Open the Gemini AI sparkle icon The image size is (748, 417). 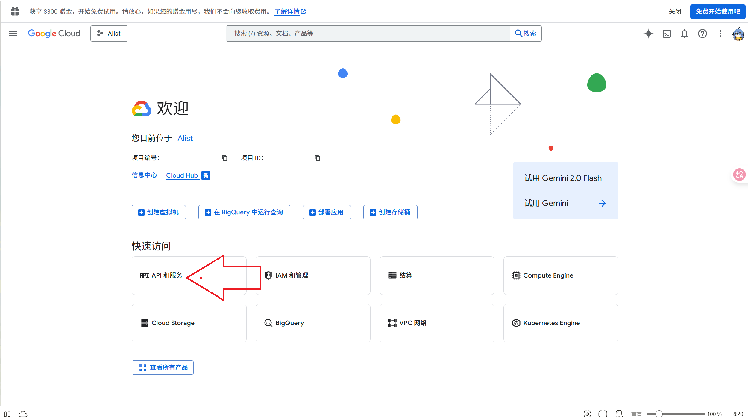[x=648, y=34]
